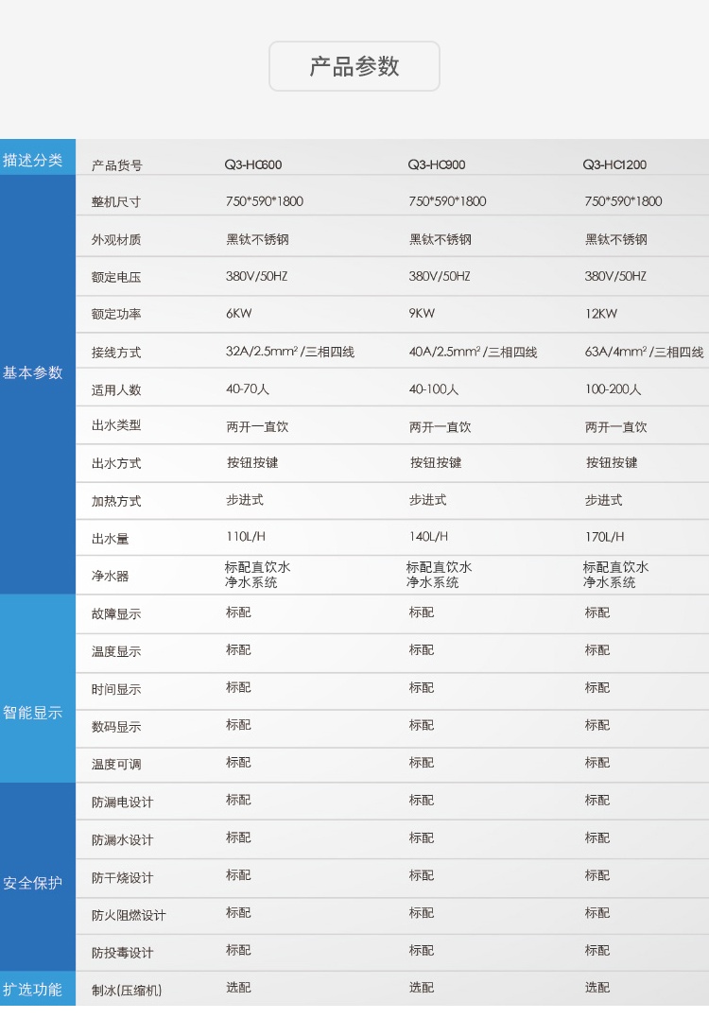This screenshot has width=709, height=1018.
Task: Click the 整机尺寸 row label
Action: (x=116, y=202)
